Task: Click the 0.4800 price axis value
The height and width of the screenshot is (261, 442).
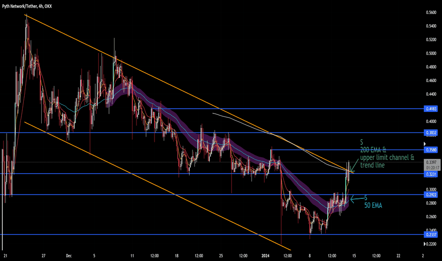Action: (x=431, y=67)
